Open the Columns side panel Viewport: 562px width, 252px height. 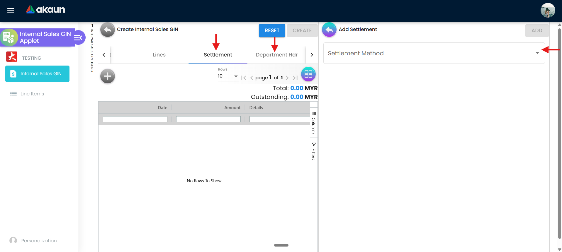[x=314, y=123]
